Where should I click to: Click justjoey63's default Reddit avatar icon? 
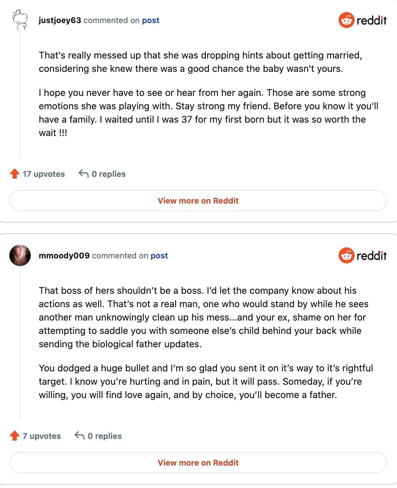20,19
